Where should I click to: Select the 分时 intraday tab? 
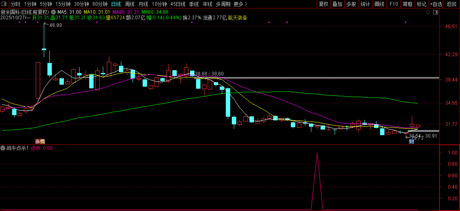[x=15, y=4]
